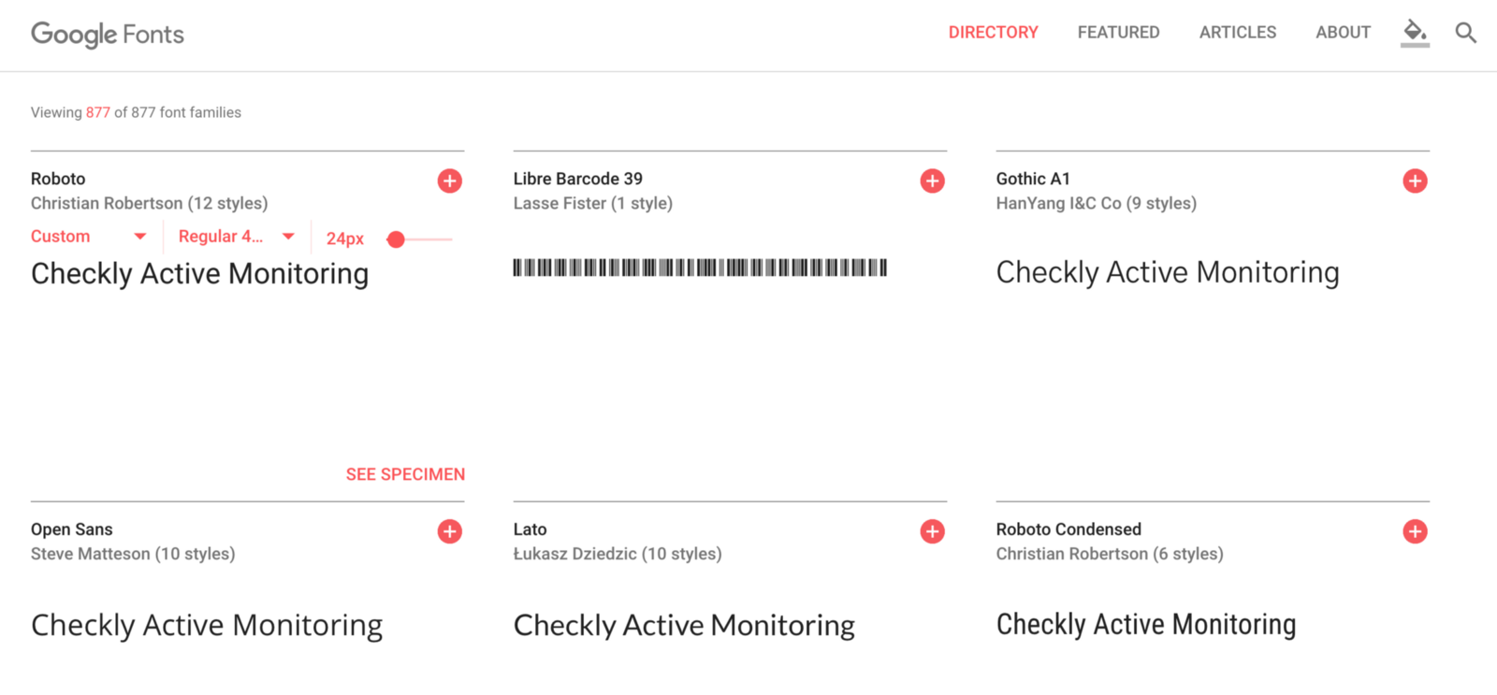The height and width of the screenshot is (695, 1497).
Task: Add Libre Barcode 39 font
Action: click(932, 181)
